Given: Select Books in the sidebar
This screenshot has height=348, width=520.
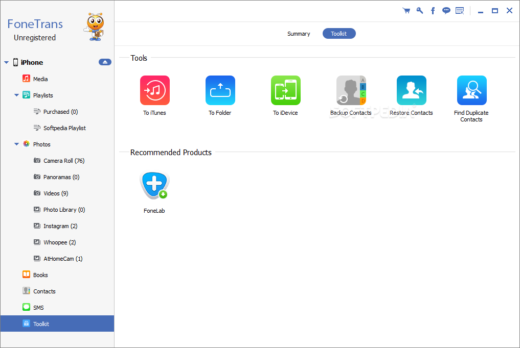Looking at the screenshot, I should 57,275.
